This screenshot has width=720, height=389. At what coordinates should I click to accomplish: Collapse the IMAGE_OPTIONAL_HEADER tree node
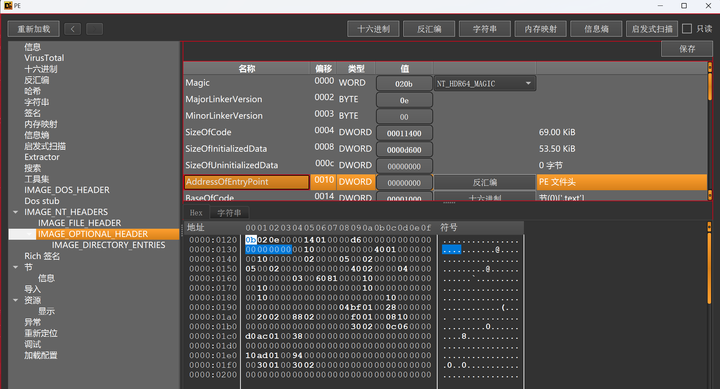29,234
